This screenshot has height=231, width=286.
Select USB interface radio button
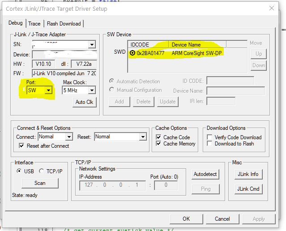pyautogui.click(x=19, y=171)
